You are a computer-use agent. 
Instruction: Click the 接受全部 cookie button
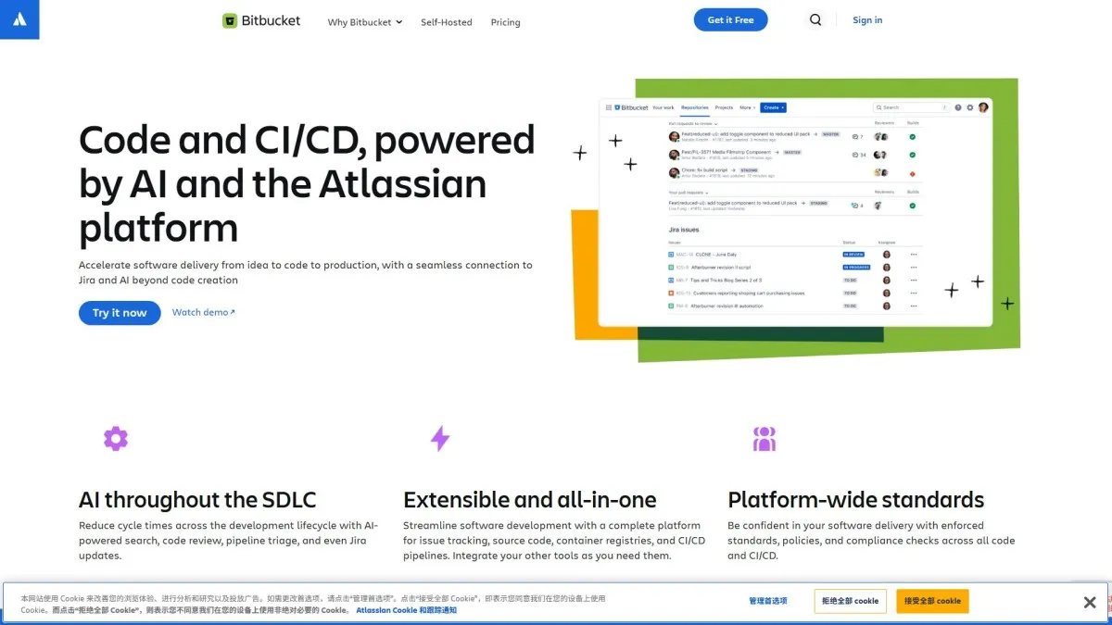(x=932, y=601)
